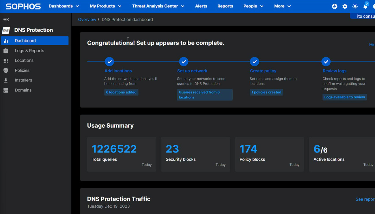Viewport: 375px width, 214px height.
Task: Click the Create policy checkmark circle
Action: 254,62
